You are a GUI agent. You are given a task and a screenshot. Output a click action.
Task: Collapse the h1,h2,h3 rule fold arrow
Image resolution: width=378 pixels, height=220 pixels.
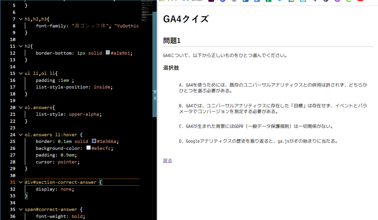[21, 19]
